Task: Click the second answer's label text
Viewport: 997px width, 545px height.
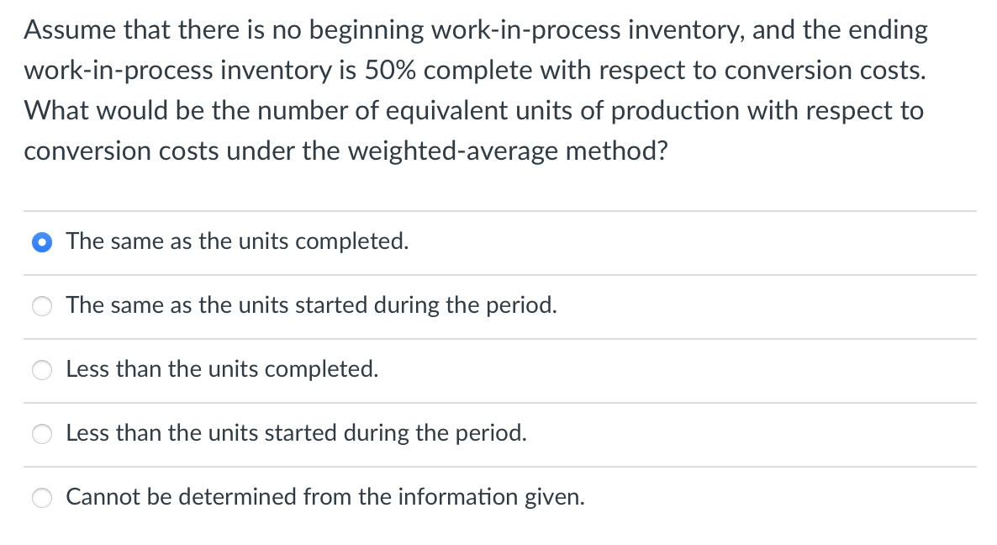Action: click(x=311, y=306)
